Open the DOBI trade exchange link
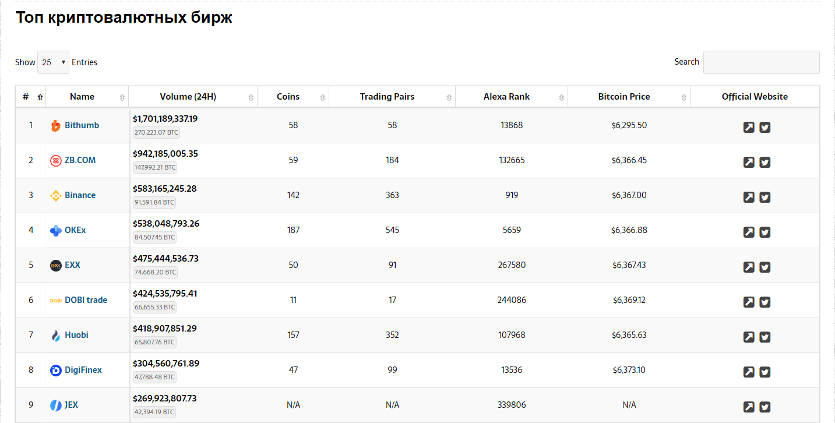The image size is (835, 423). [86, 300]
